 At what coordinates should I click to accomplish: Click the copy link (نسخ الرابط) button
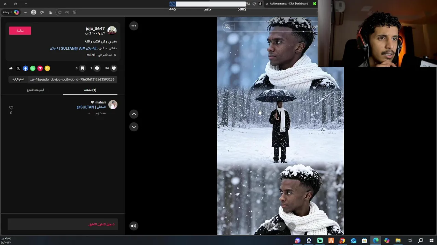point(18,79)
